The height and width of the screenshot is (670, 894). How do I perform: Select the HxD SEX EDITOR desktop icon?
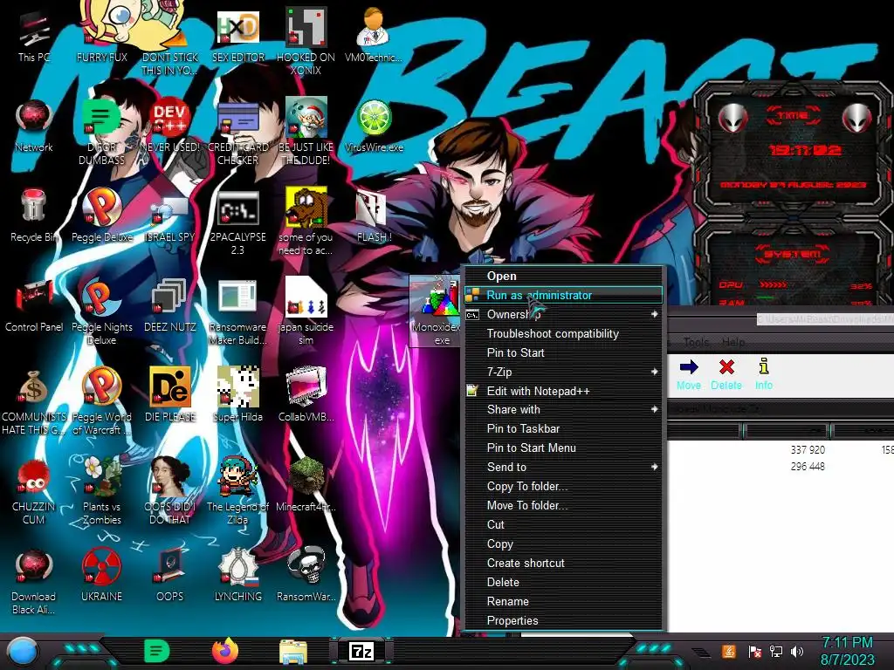pos(238,35)
